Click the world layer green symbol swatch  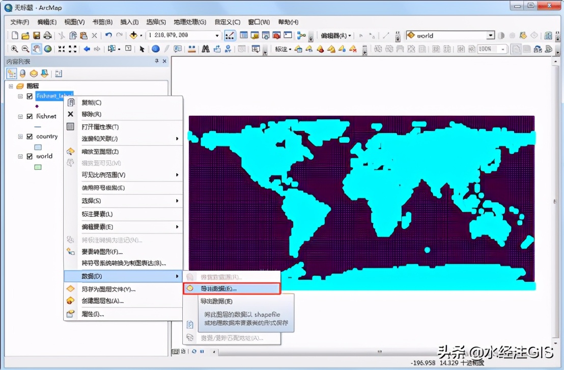(x=38, y=167)
